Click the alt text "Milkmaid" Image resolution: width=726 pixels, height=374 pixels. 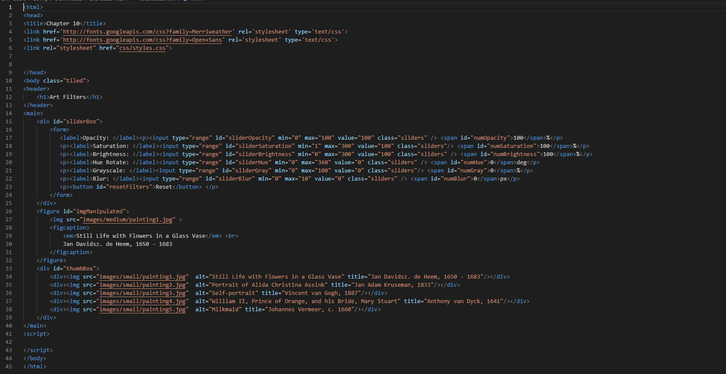[x=225, y=310]
